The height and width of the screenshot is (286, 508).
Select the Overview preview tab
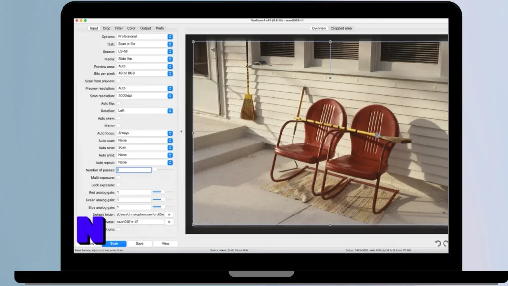(x=319, y=28)
